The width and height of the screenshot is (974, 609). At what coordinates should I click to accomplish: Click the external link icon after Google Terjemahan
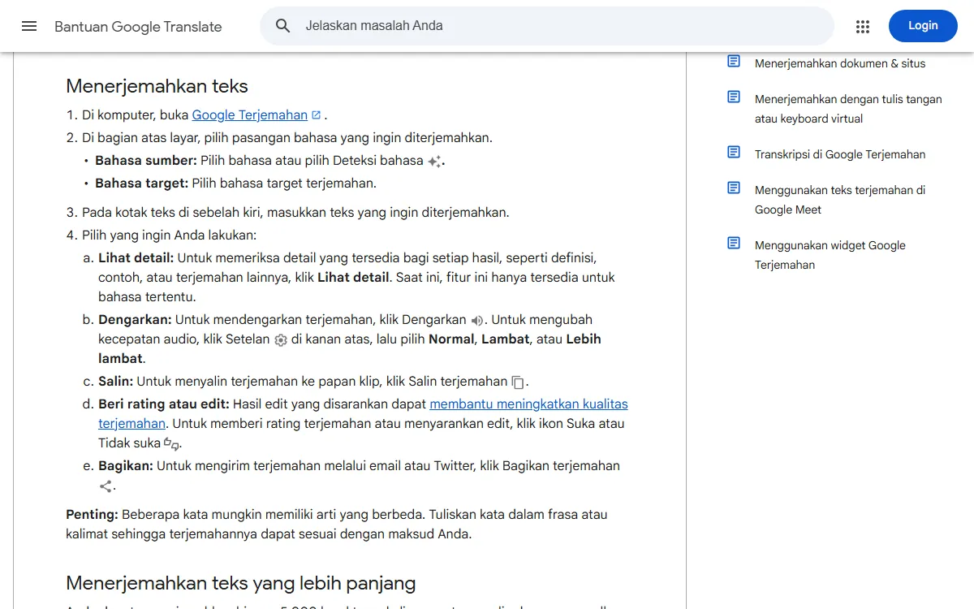[x=317, y=115]
